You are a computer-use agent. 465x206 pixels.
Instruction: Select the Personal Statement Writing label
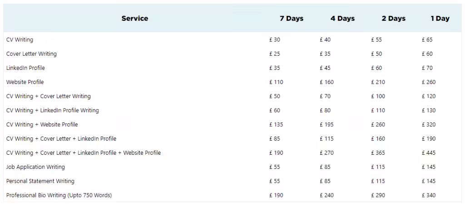(x=40, y=181)
